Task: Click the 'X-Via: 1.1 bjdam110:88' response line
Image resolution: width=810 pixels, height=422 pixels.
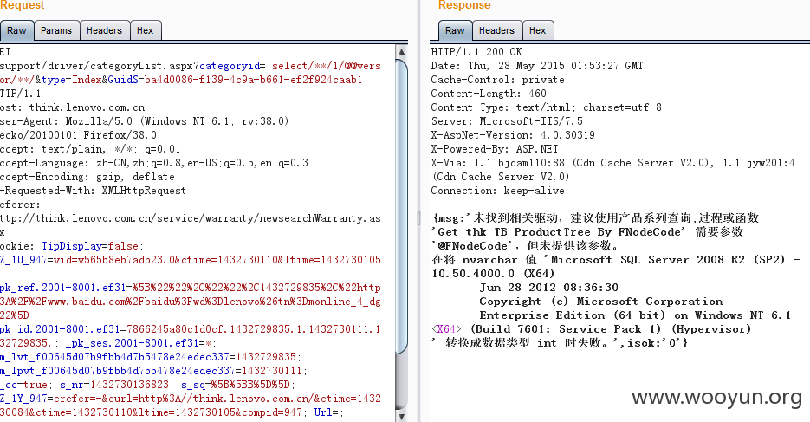Action: pyautogui.click(x=613, y=163)
